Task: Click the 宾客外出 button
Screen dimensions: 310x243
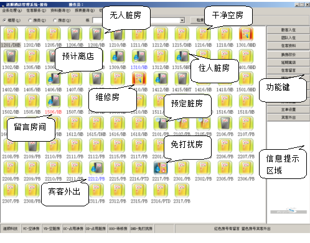Action: coord(288,117)
